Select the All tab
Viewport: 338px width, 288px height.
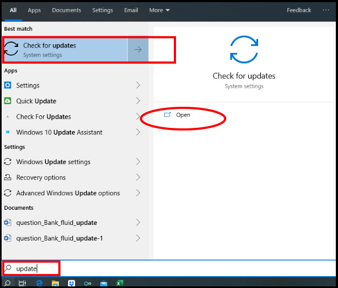(13, 10)
